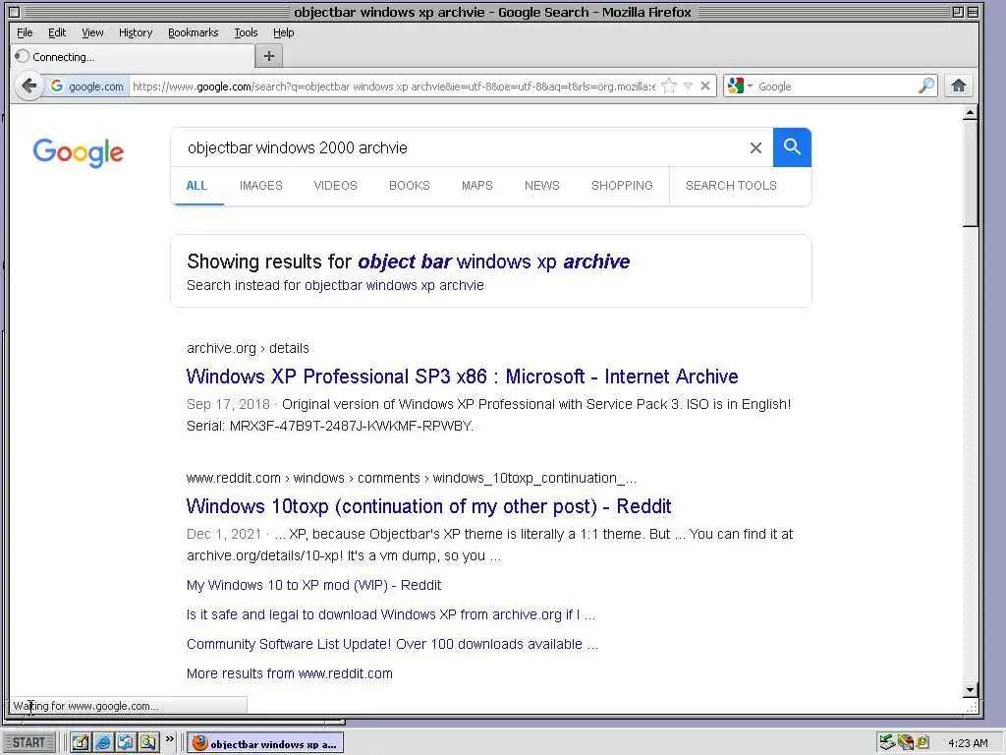
Task: Clear the Google search query with the X
Action: tap(755, 148)
